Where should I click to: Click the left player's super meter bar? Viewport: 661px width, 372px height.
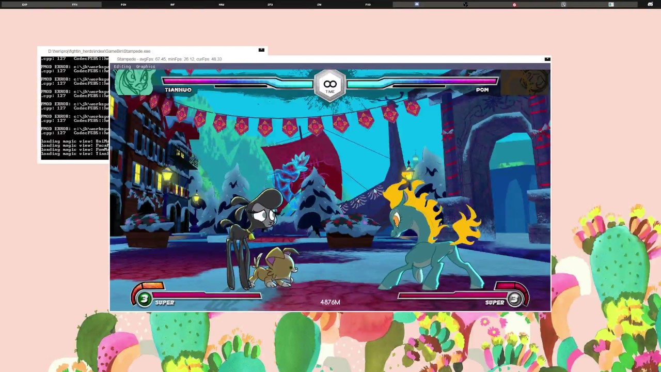[x=207, y=296]
